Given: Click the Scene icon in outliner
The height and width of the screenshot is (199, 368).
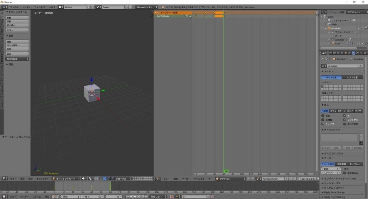Looking at the screenshot, I should click(x=325, y=17).
